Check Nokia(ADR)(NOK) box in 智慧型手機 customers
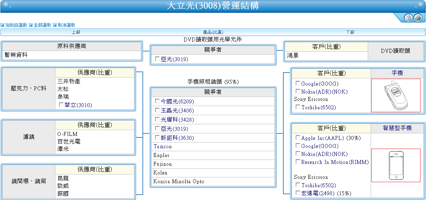The image size is (426, 200). point(298,153)
